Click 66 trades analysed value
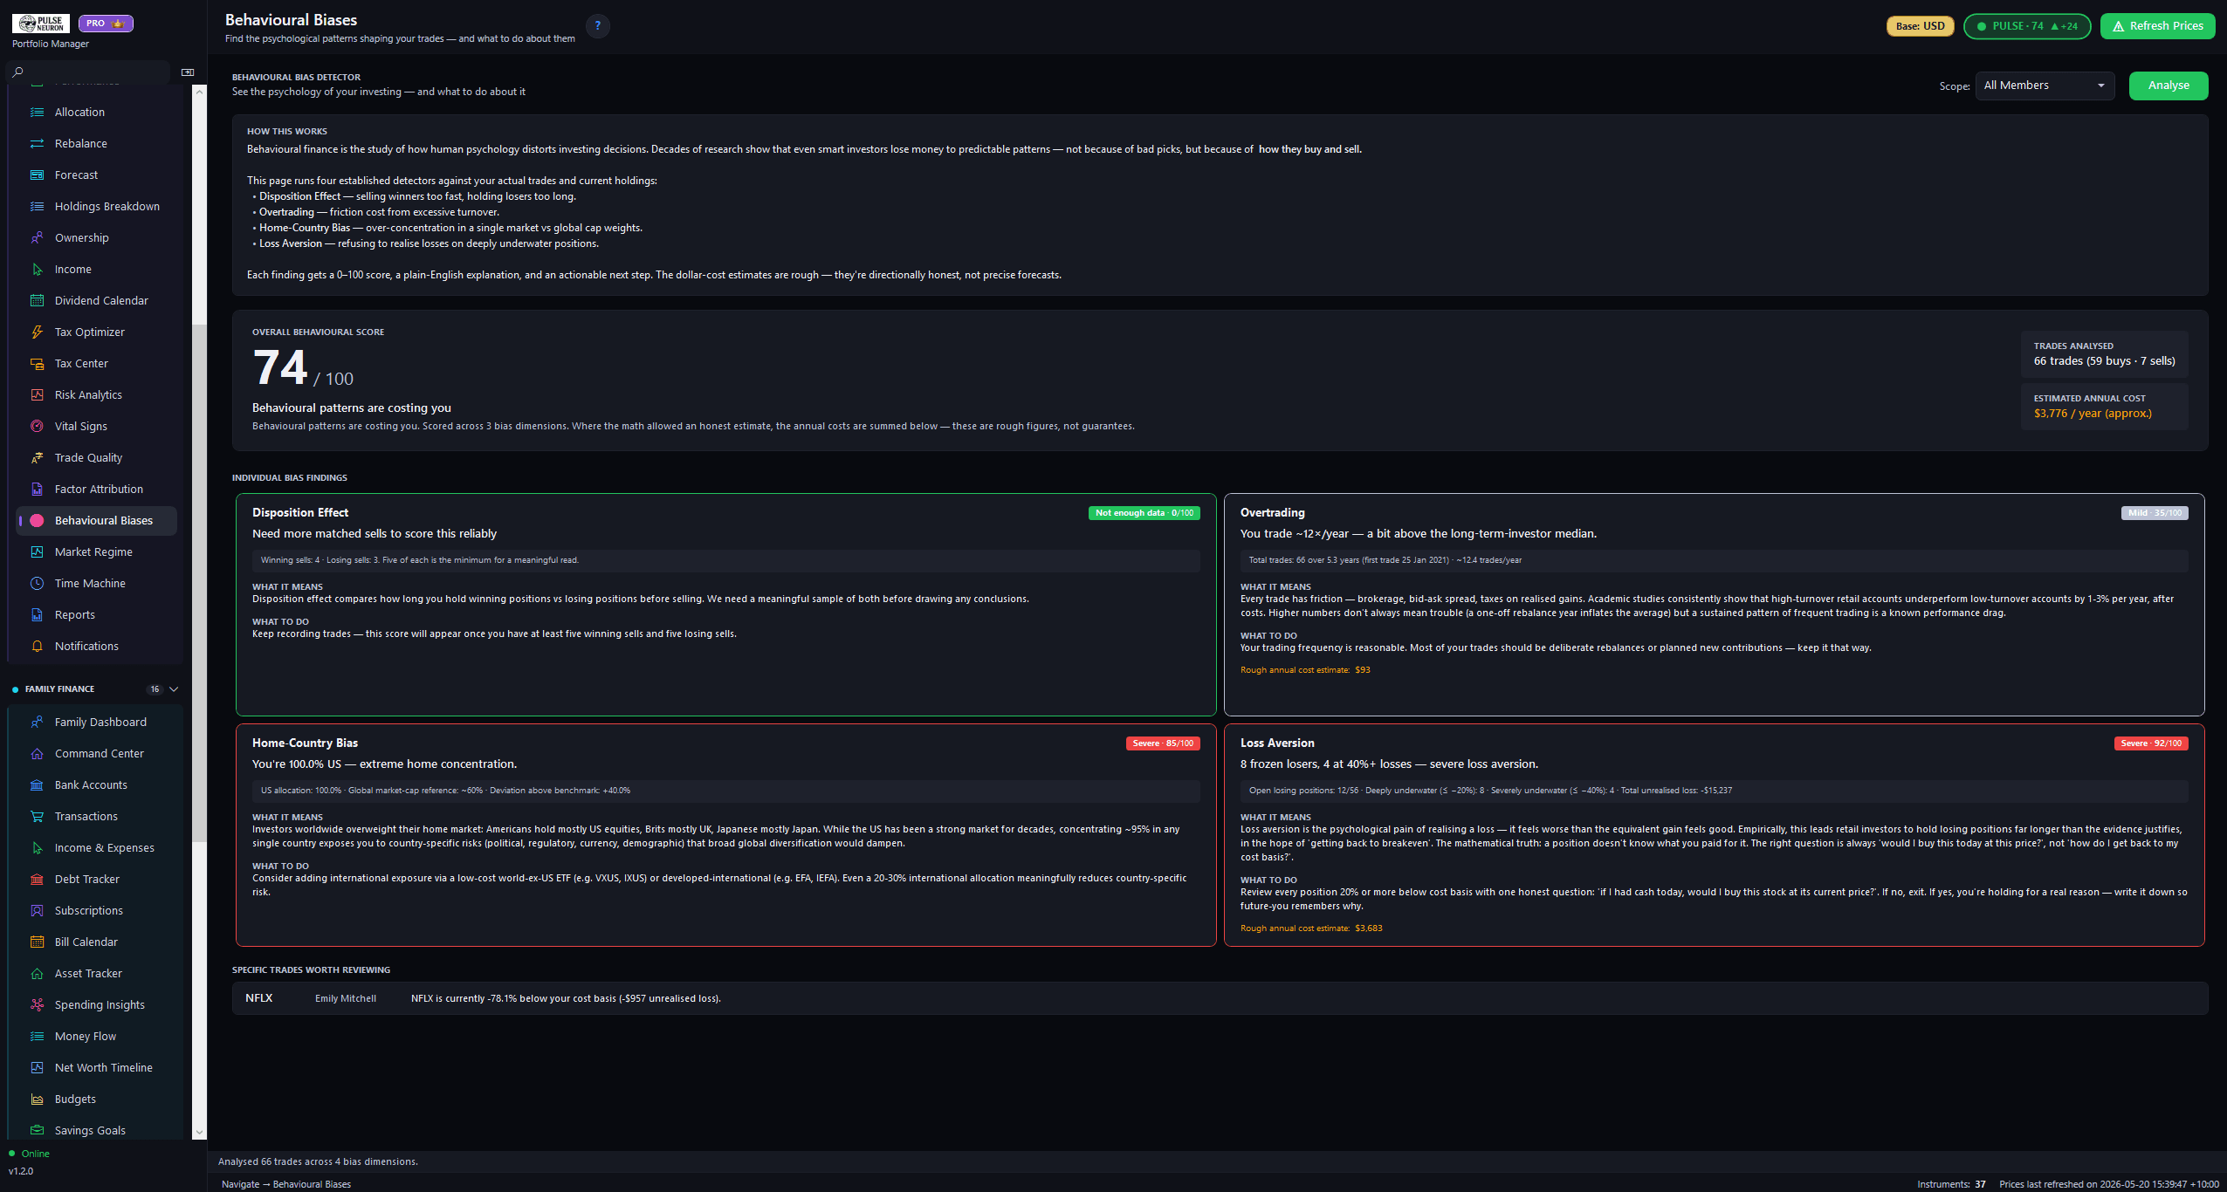Viewport: 2227px width, 1192px height. (x=2104, y=361)
